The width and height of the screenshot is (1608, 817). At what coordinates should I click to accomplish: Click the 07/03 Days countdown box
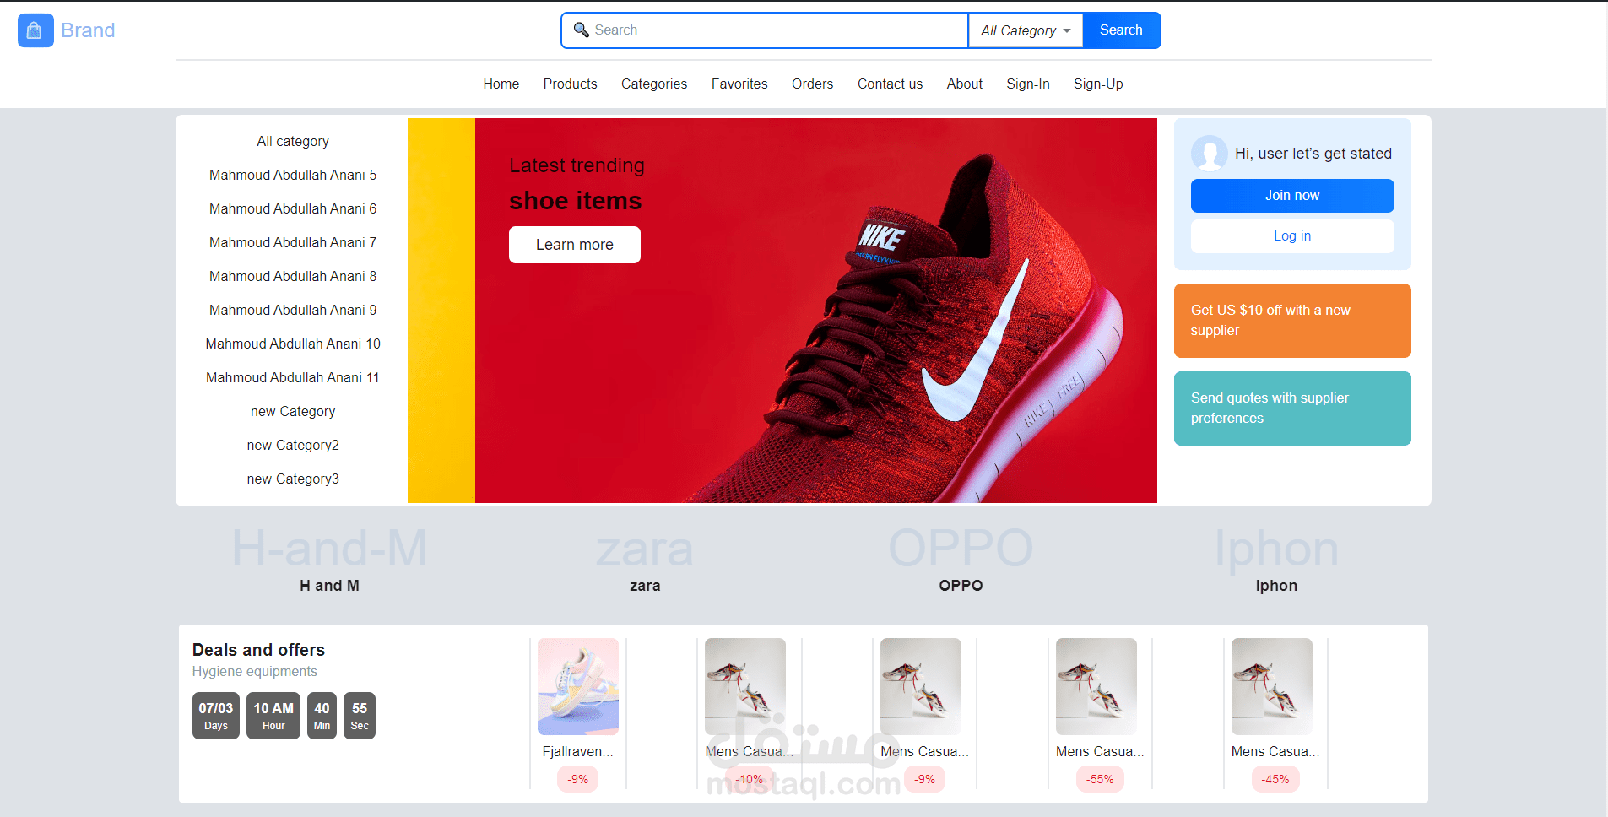pyautogui.click(x=216, y=716)
